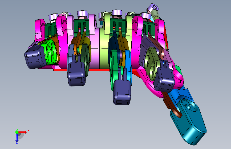231x149 pixels.
Task: Click the blue Z axis arrow of the orientation triad
Action: pyautogui.click(x=17, y=138)
